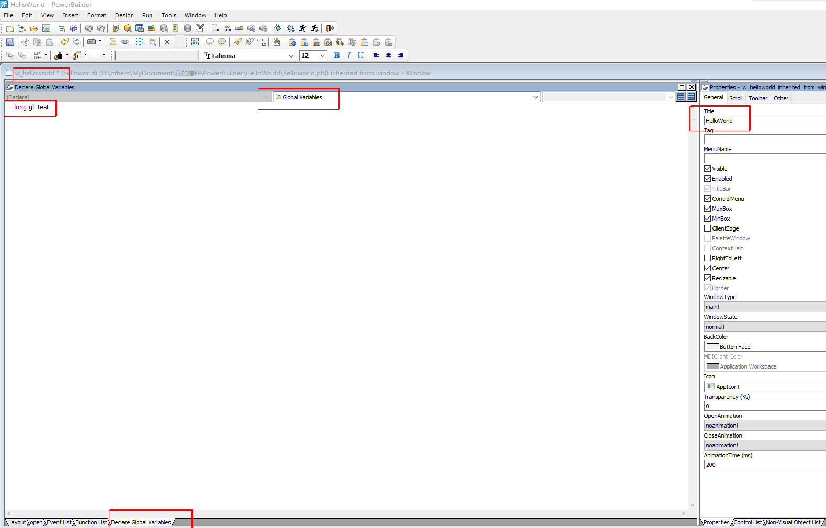The width and height of the screenshot is (826, 528).
Task: Open the BackColor Button Face dropdown
Action: pos(765,347)
